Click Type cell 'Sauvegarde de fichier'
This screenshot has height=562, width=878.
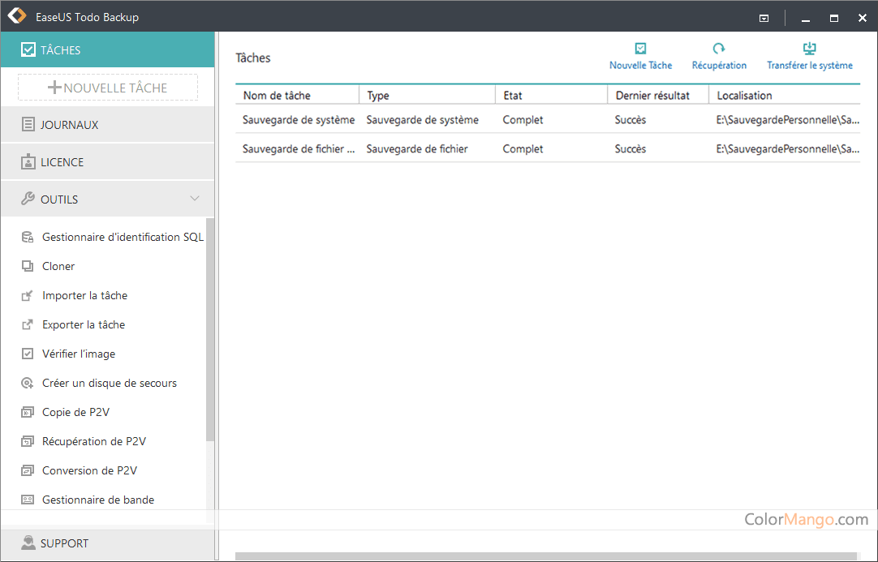(x=417, y=149)
